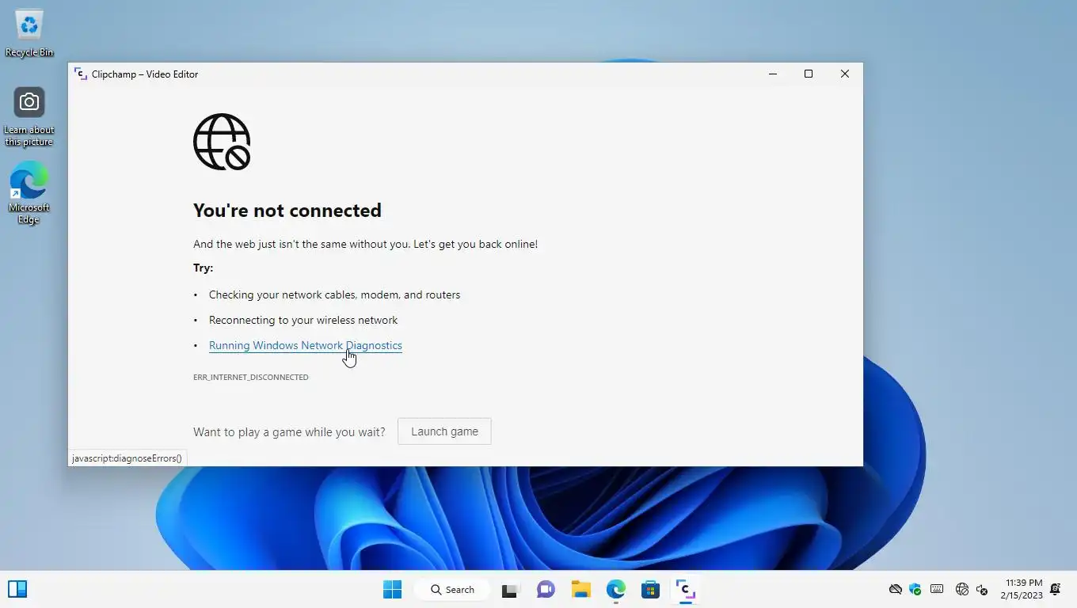Open Task View from the taskbar
This screenshot has height=608, width=1077.
pos(509,590)
